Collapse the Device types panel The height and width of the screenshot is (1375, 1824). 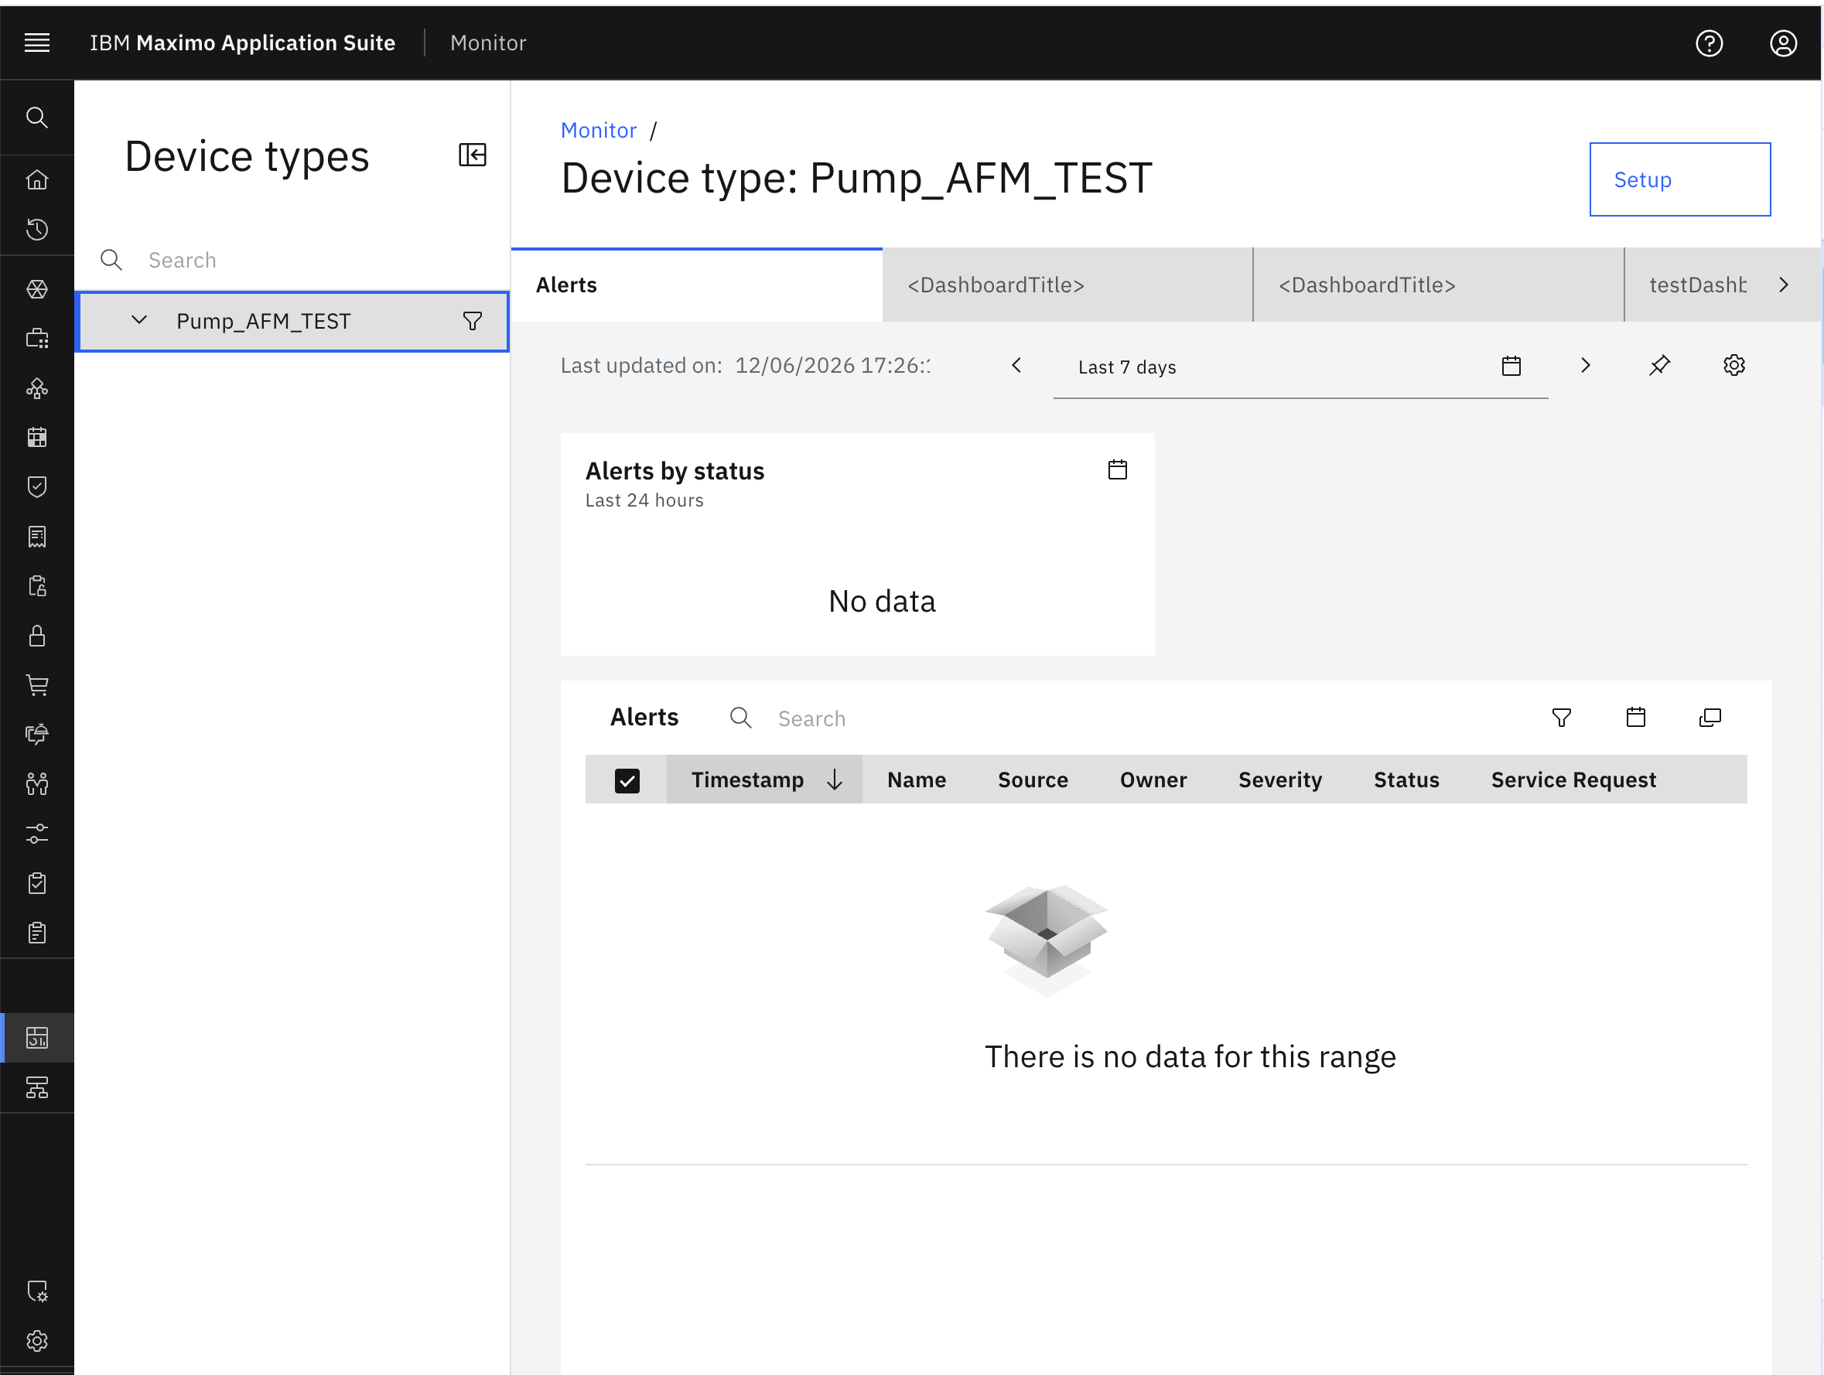tap(473, 155)
